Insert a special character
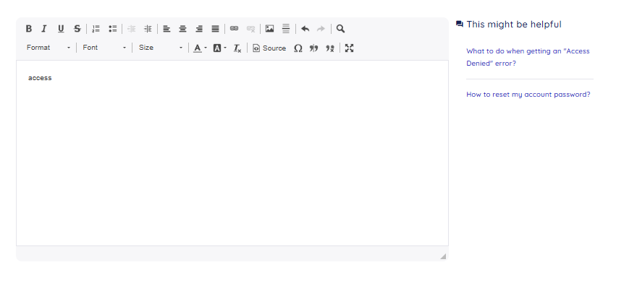 tap(298, 48)
